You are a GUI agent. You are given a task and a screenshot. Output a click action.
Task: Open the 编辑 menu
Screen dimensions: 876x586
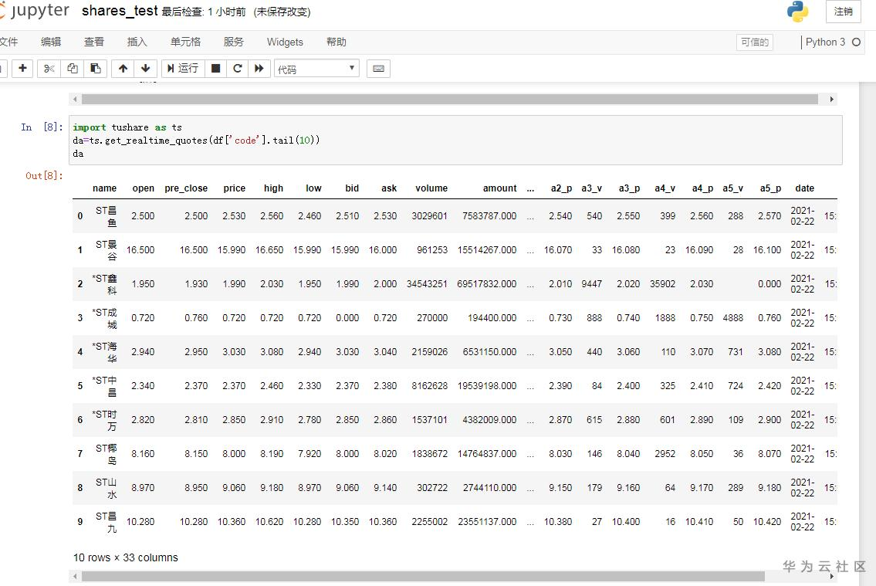pos(51,42)
